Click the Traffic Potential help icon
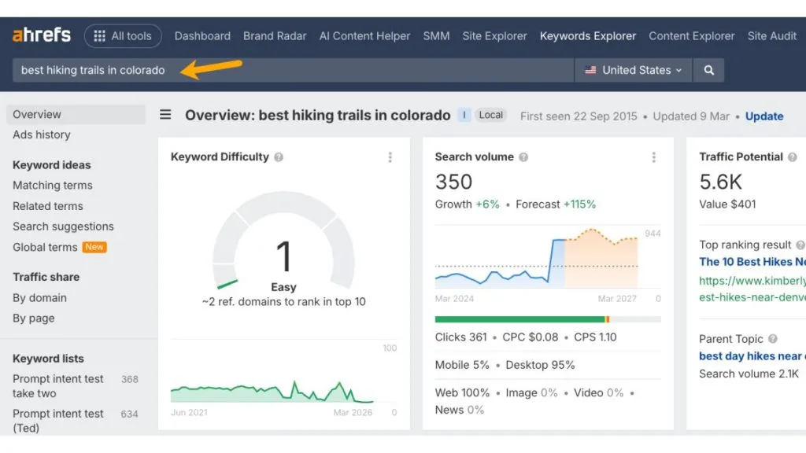 792,157
